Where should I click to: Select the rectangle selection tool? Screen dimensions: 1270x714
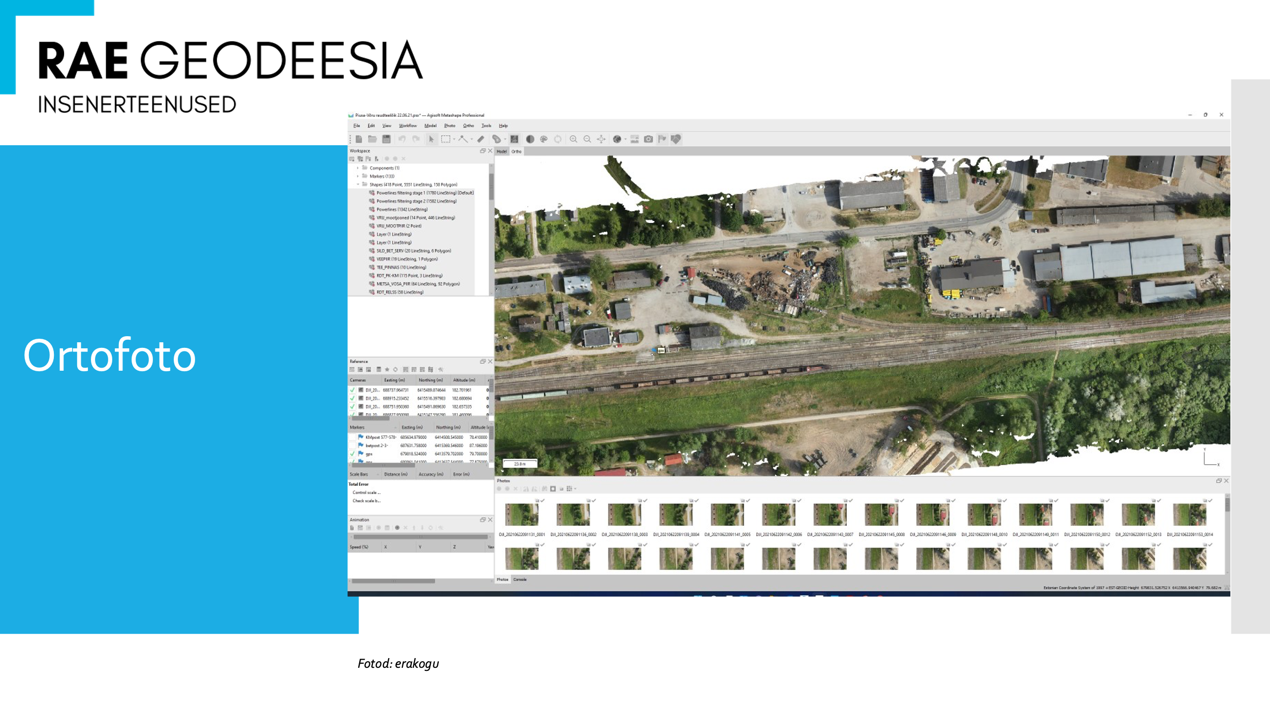coord(446,139)
